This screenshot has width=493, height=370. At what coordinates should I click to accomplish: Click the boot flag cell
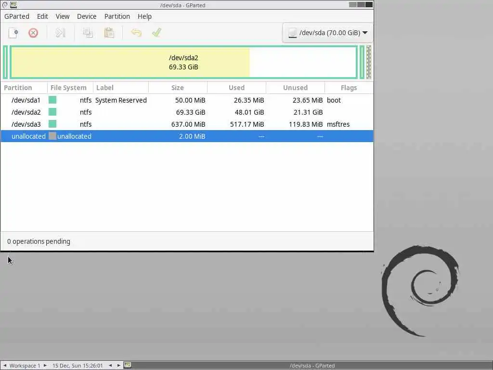334,100
